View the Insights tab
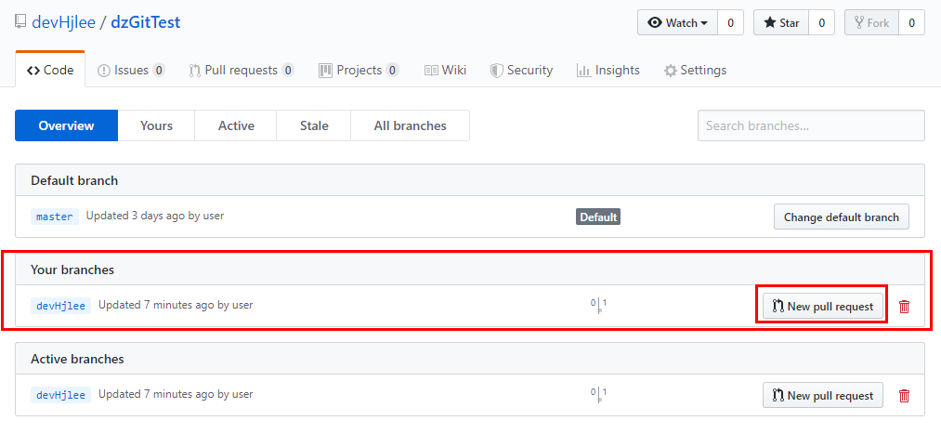 point(608,71)
